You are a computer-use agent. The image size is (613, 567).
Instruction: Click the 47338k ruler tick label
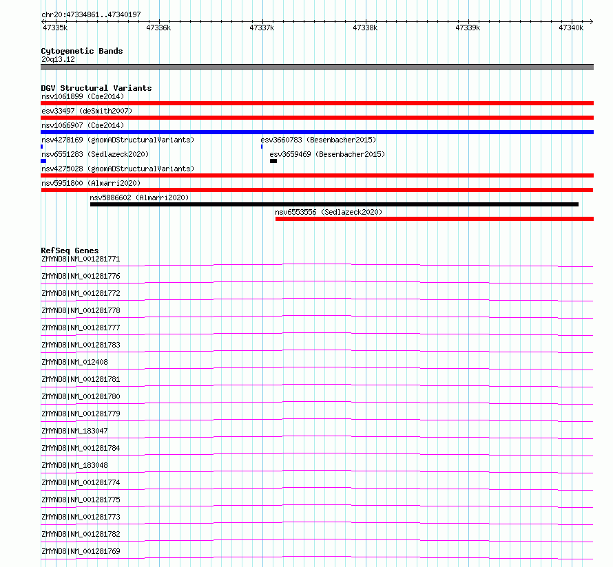coord(365,28)
